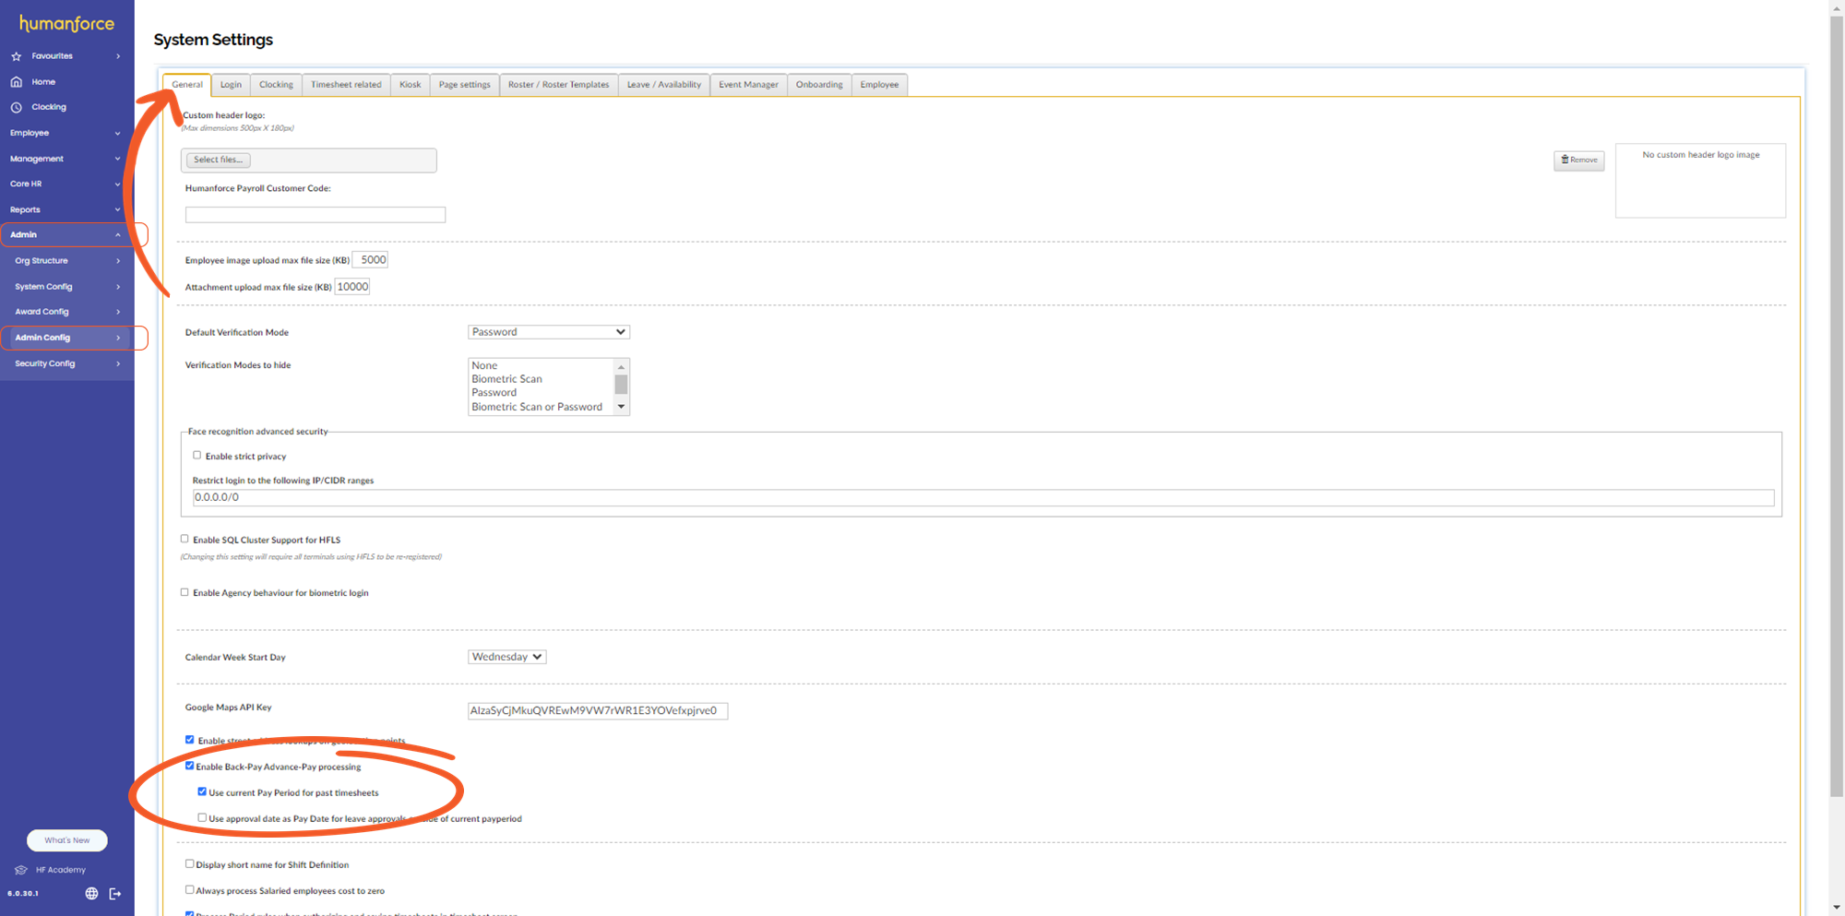Image resolution: width=1845 pixels, height=916 pixels.
Task: Click the Humanforce Payroll Customer Code field
Action: 315,214
